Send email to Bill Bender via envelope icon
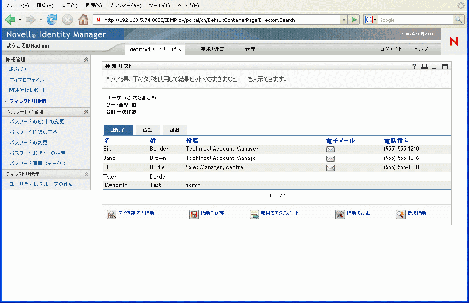 click(x=331, y=149)
